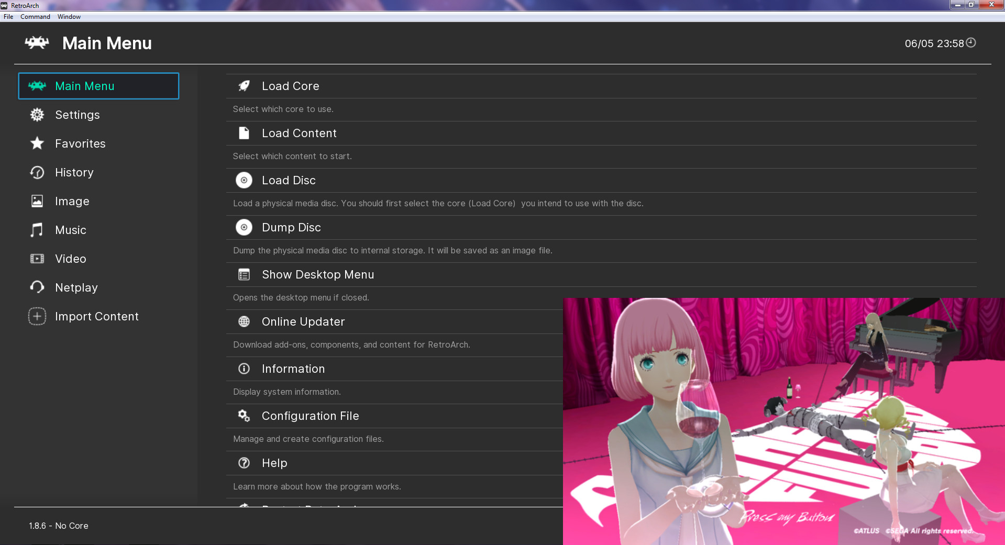Click the Catherine game window thumbnail
Screen dimensions: 1005x545
pos(784,421)
